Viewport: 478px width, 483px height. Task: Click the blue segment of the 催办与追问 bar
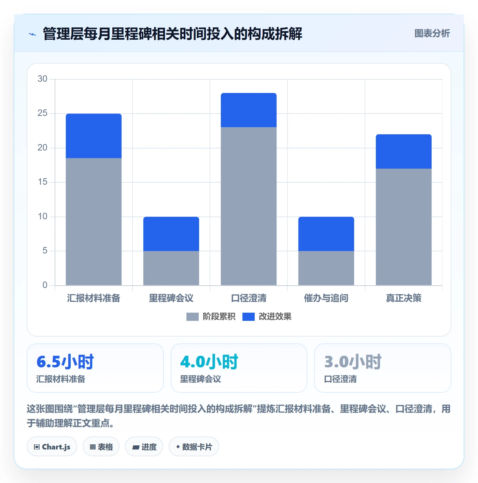click(326, 234)
